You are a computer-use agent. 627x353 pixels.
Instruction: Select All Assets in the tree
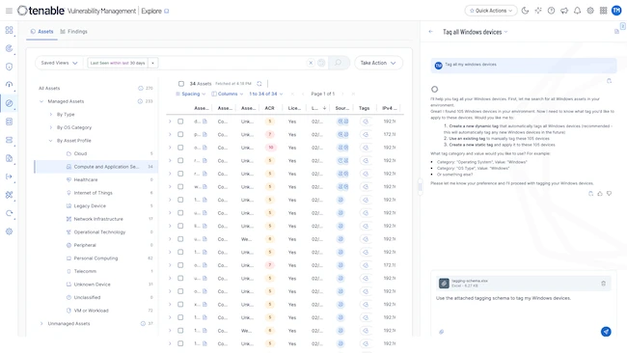49,88
